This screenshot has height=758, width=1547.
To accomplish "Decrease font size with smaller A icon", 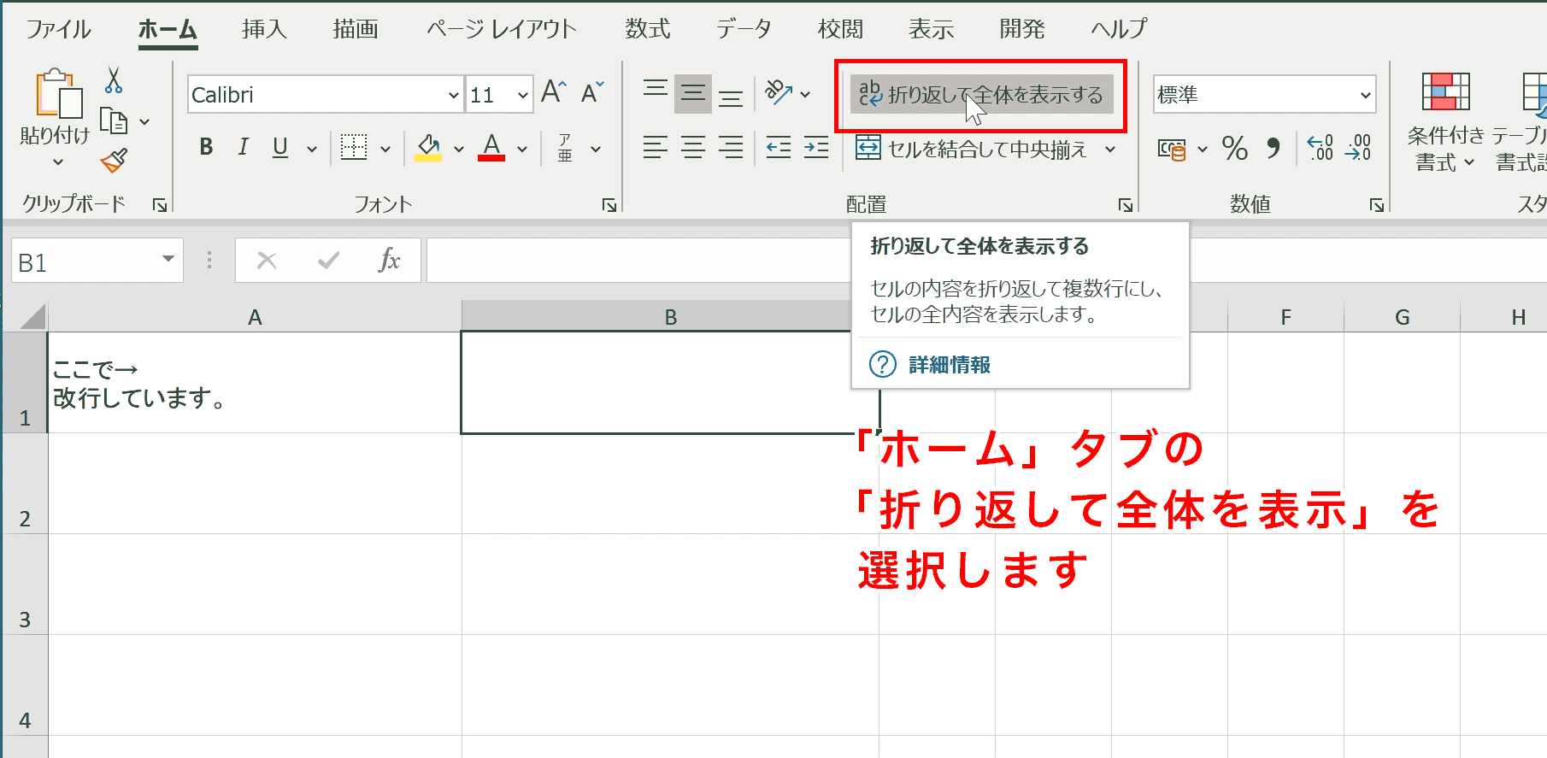I will click(592, 92).
